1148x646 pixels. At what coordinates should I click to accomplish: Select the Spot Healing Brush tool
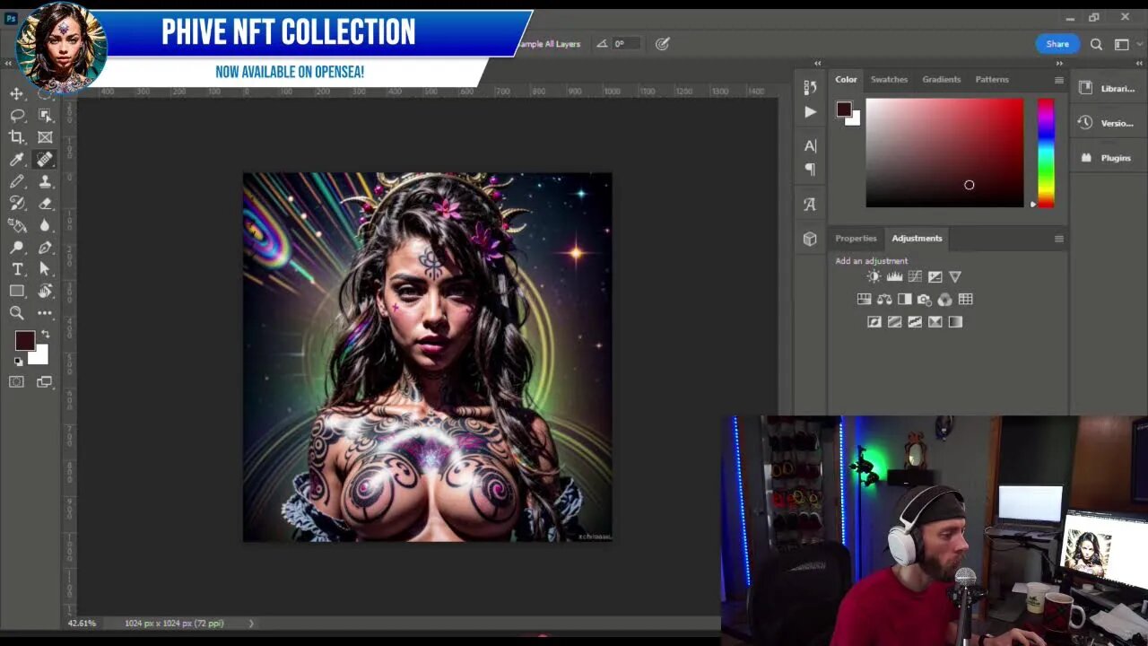click(x=45, y=160)
